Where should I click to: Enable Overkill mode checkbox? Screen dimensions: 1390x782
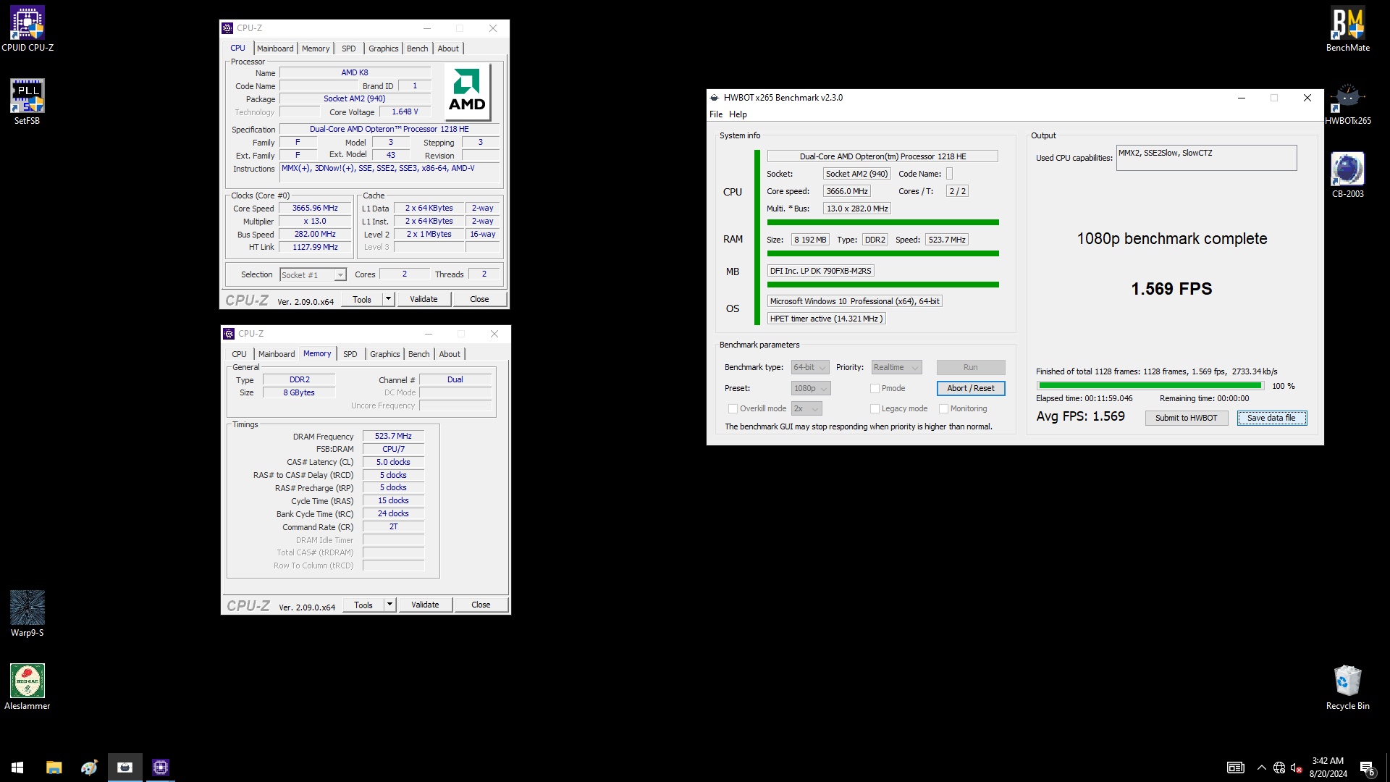(x=733, y=409)
